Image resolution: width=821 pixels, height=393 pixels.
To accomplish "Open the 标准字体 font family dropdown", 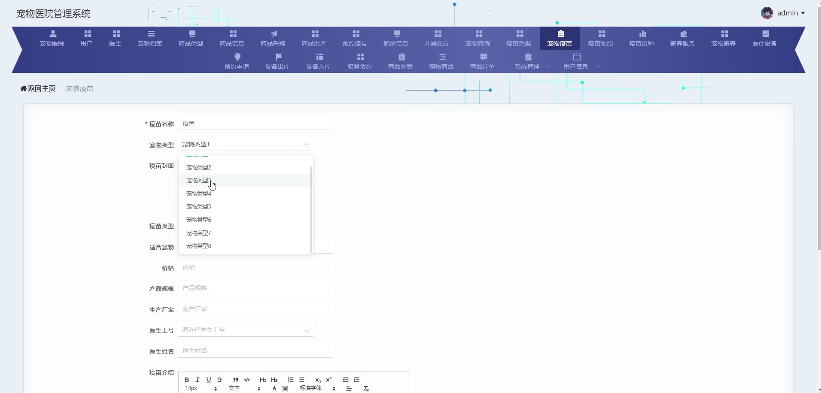I will [318, 388].
